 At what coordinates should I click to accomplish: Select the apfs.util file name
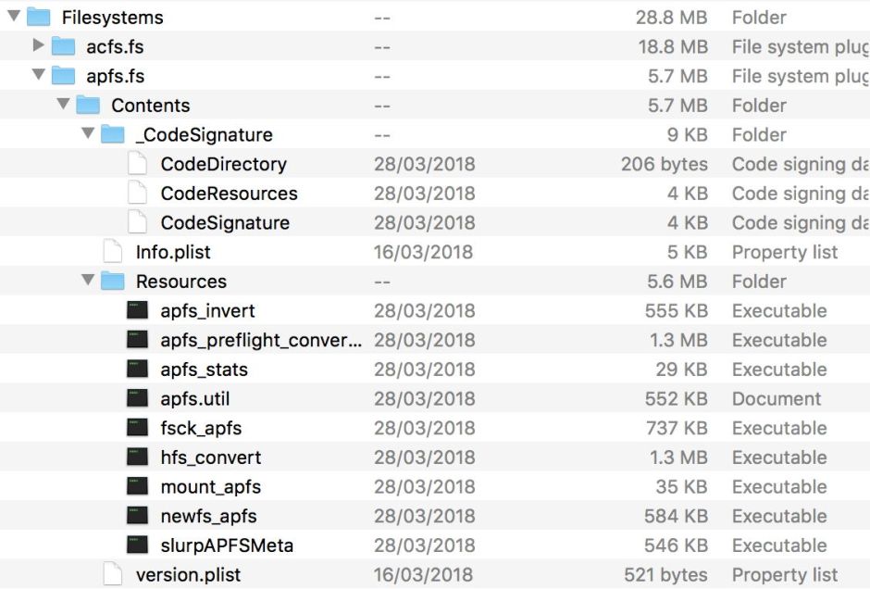(x=195, y=399)
